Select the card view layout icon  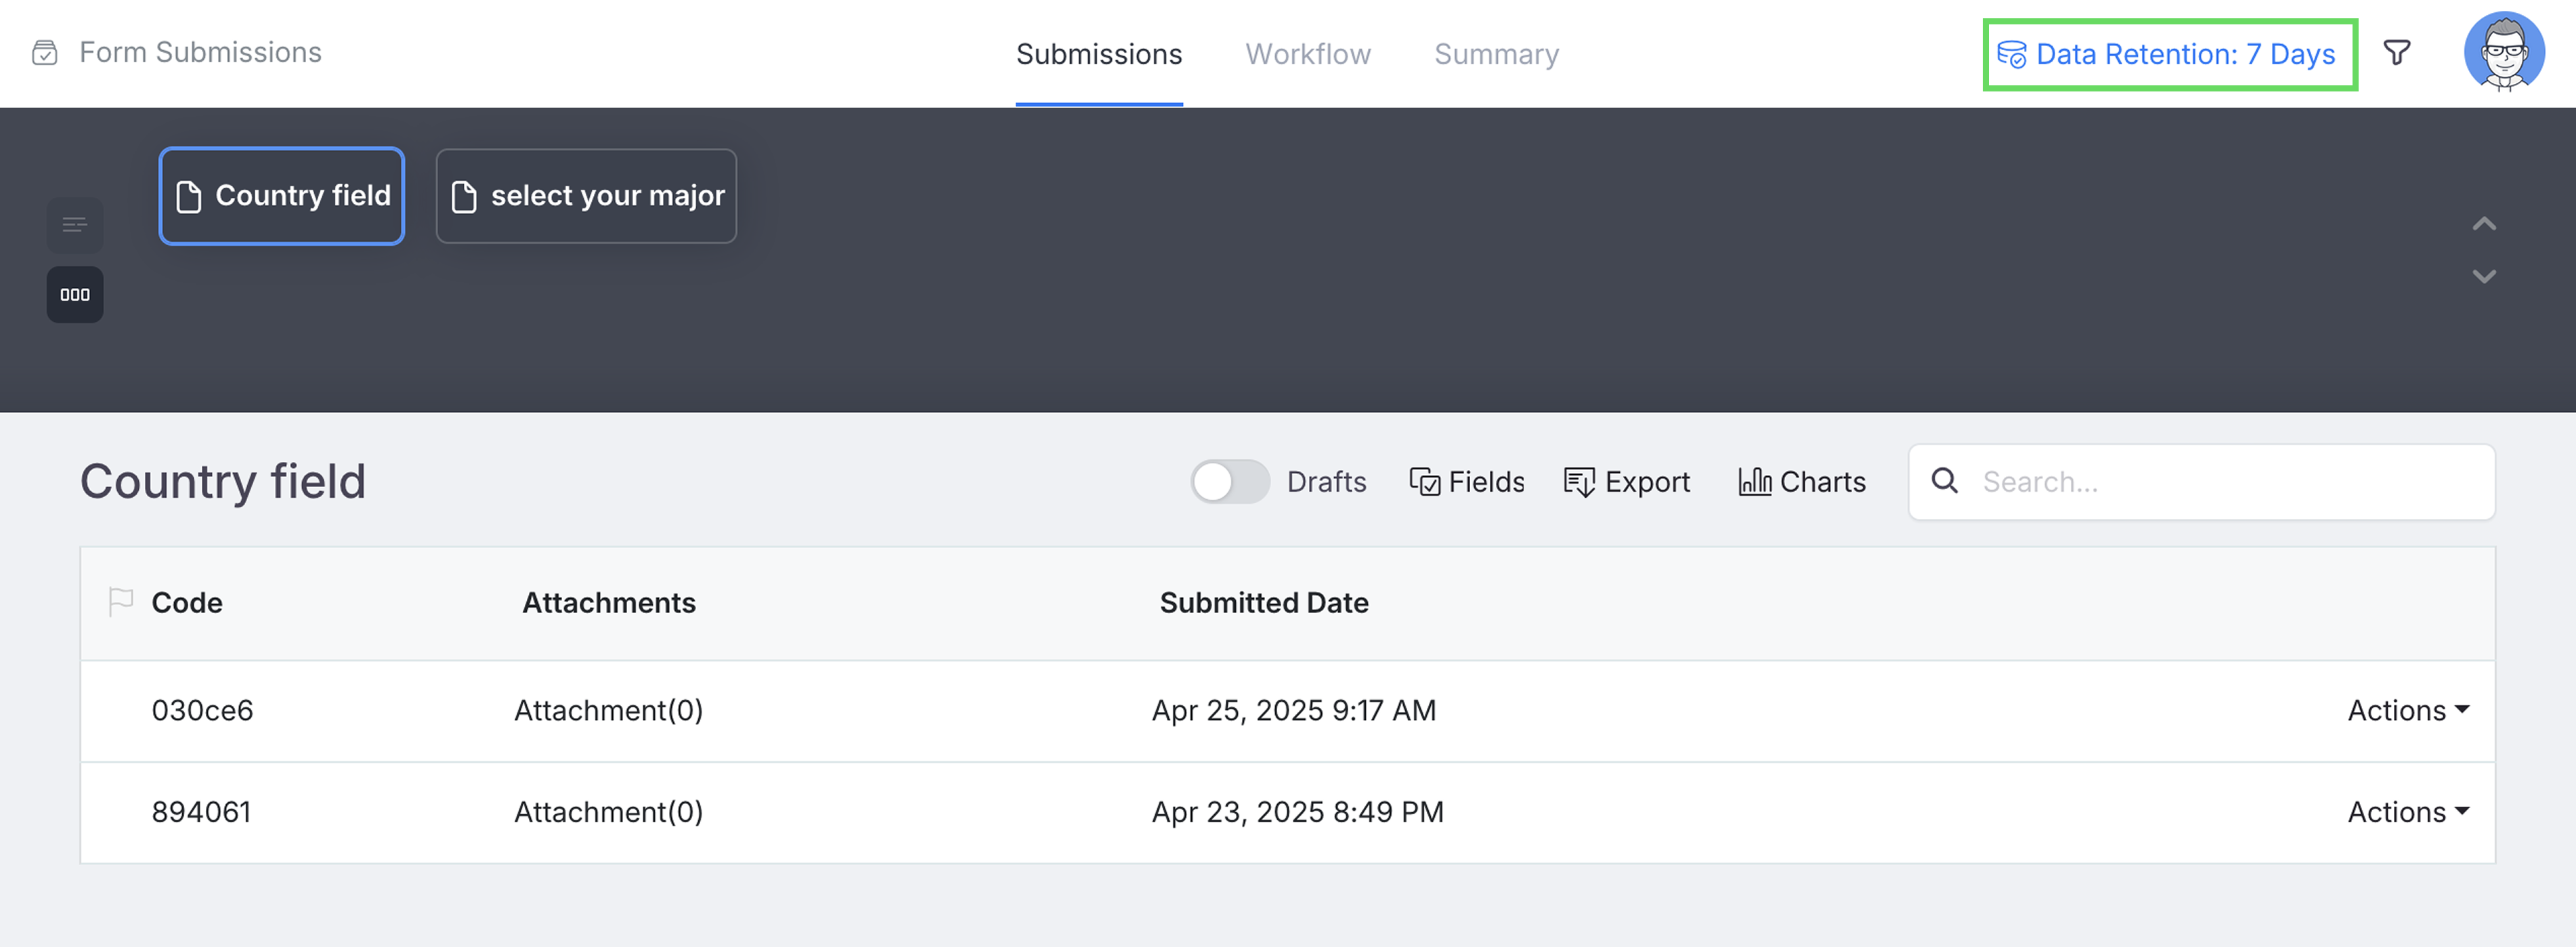pos(75,294)
